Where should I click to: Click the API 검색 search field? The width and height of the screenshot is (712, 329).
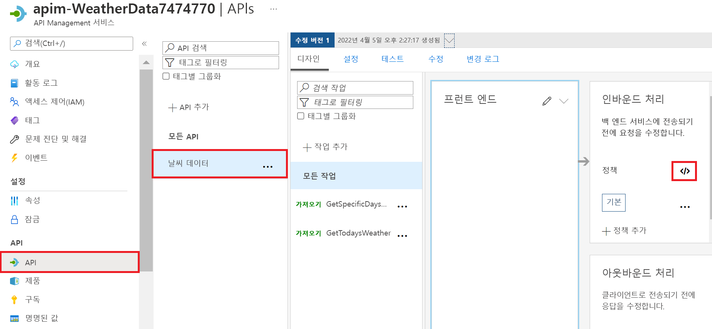(221, 48)
